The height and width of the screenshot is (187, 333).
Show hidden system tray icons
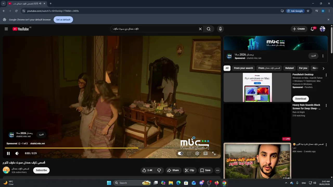286,183
